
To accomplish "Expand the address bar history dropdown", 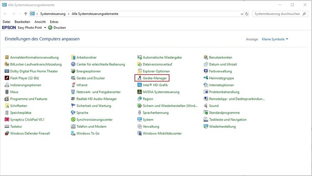I will 242,14.
